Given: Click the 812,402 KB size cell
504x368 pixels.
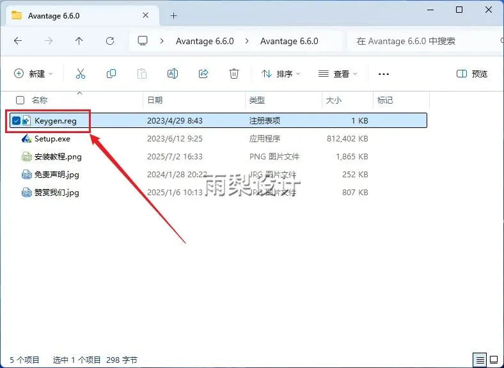Looking at the screenshot, I should [x=347, y=139].
